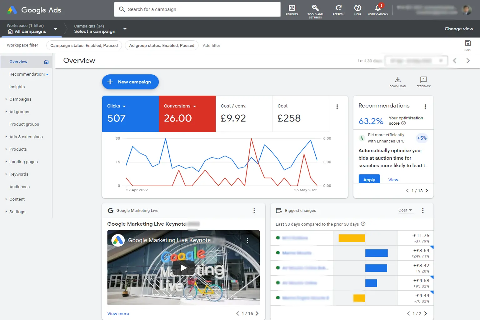Click the Refresh icon
Viewport: 480px width, 320px height.
(338, 10)
